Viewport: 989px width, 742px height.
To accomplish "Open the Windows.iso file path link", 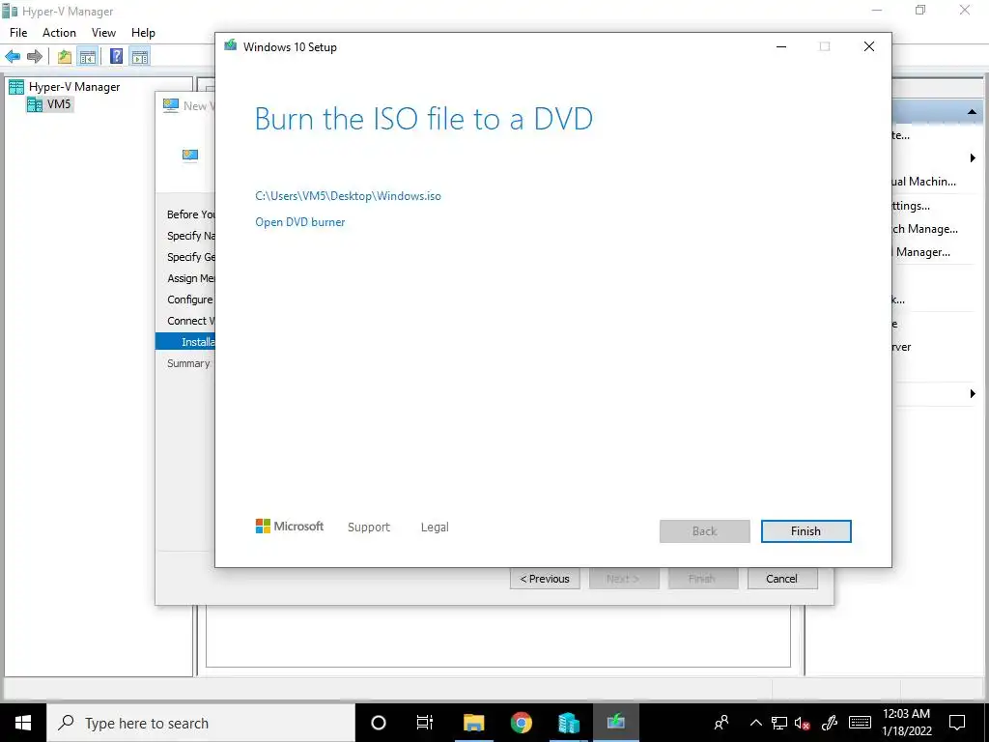I will [348, 196].
